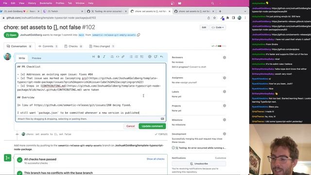The image size is (311, 175).
Task: Click the Edit button beside the title
Action: coord(204,27)
